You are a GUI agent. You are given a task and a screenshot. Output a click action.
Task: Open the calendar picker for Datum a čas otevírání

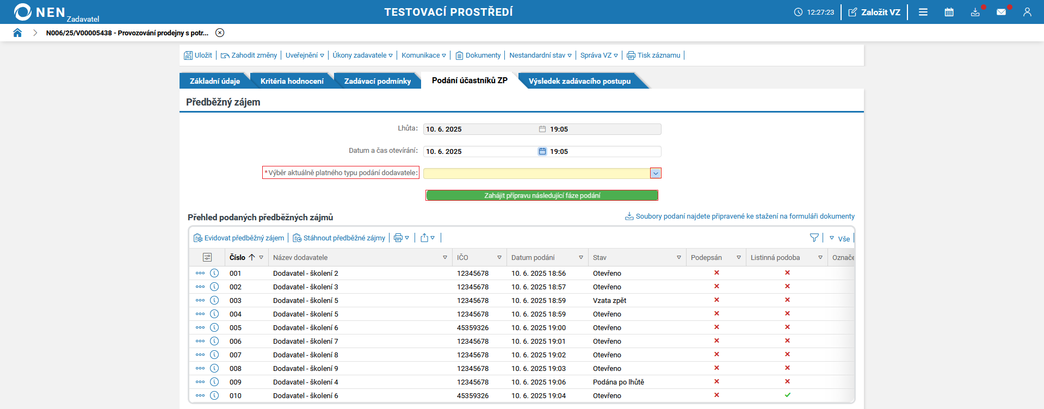point(542,151)
